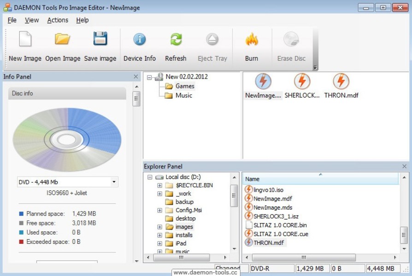Screen dimensions: 412x276
Task: Open an image with Open Image icon
Action: (63, 40)
